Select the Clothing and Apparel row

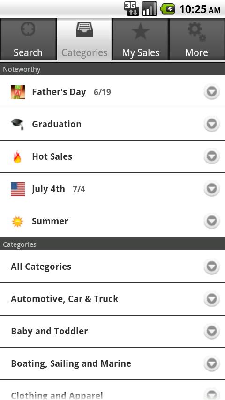click(112, 390)
